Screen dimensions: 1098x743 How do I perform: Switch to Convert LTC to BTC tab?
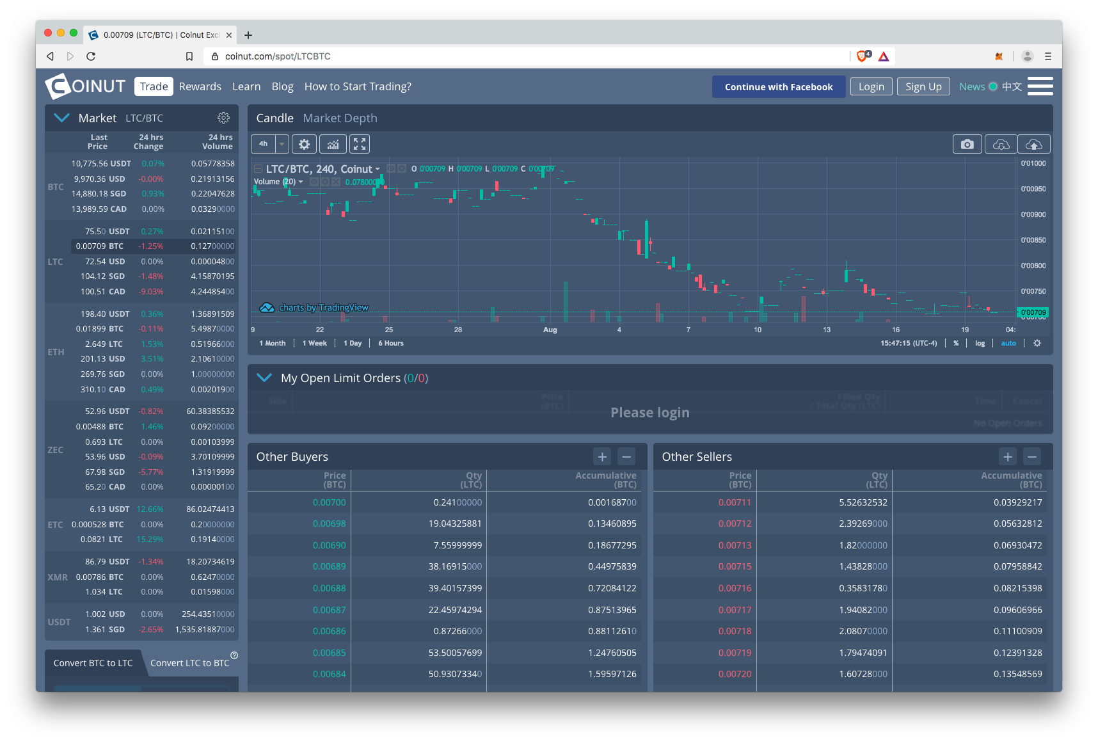(189, 663)
